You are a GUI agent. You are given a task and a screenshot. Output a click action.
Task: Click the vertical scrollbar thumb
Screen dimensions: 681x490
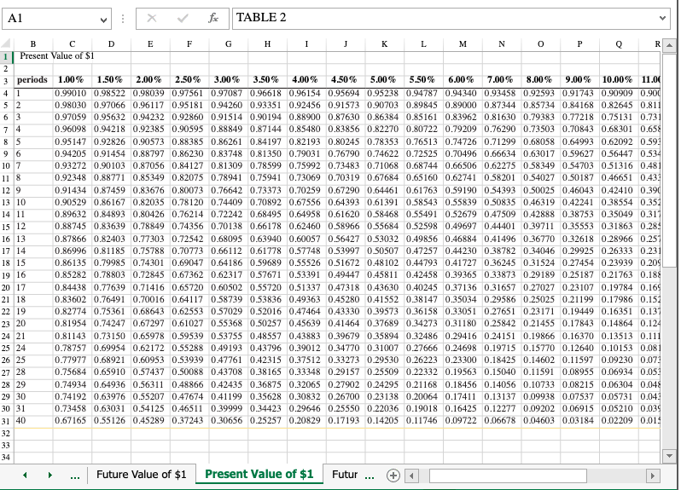669,159
